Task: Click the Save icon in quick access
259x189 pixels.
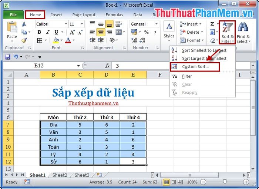Action: click(x=8, y=57)
